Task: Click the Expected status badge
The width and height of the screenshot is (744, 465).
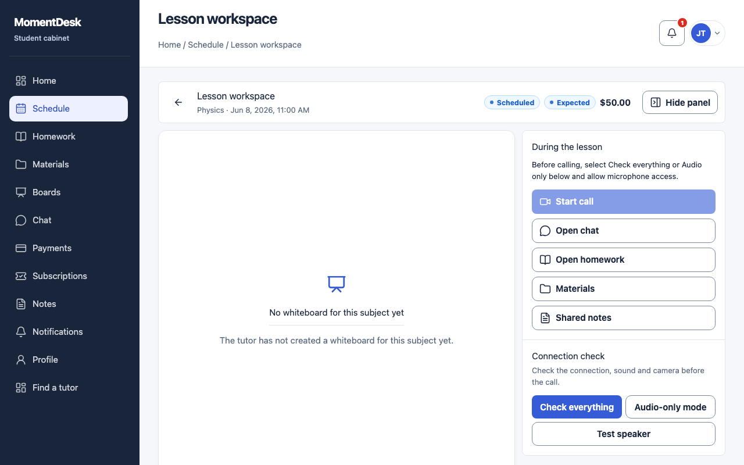Action: 570,102
